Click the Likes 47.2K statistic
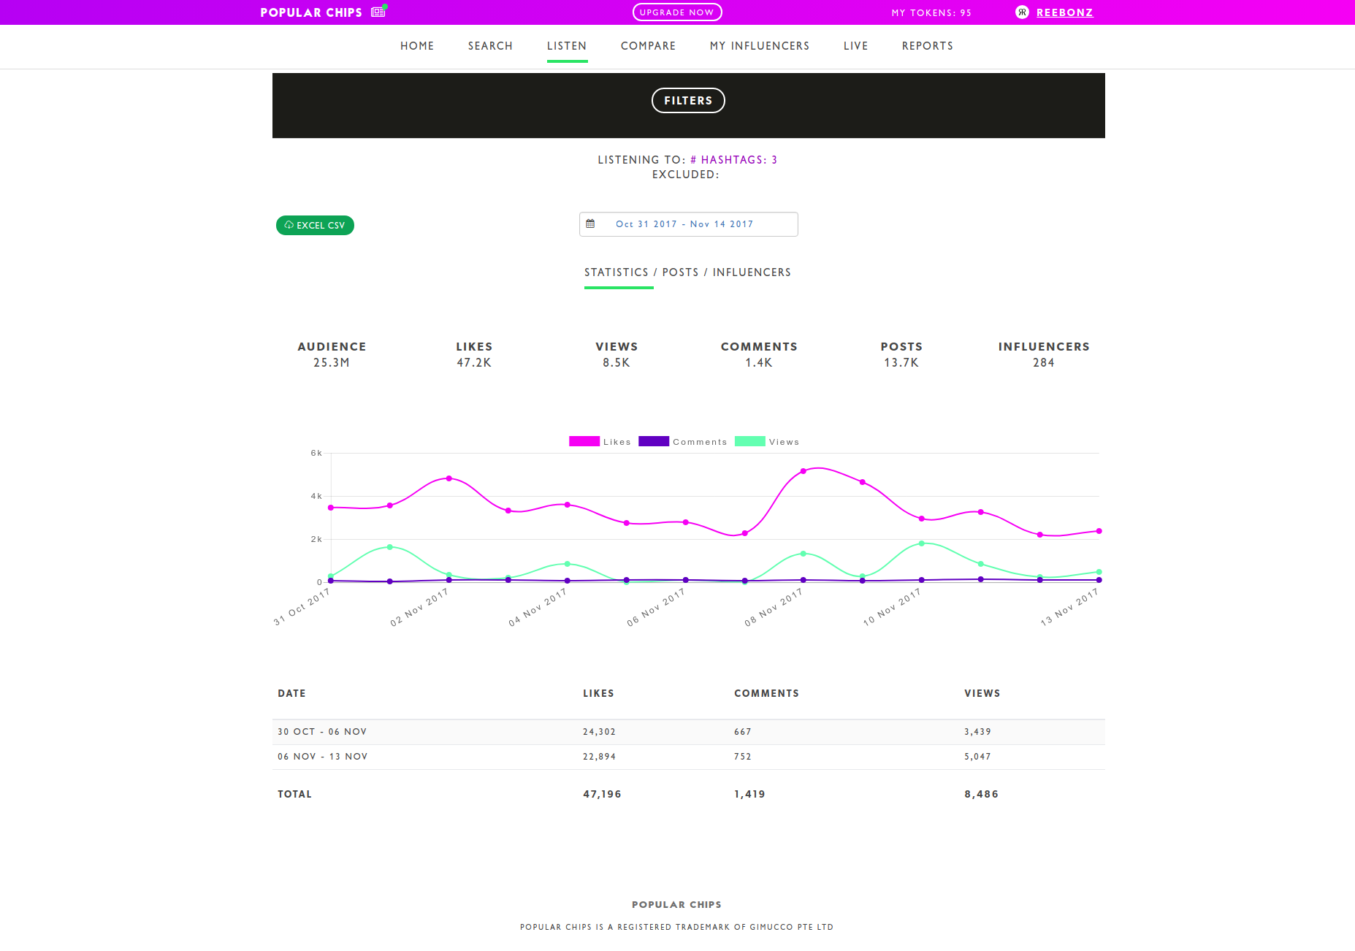Screen dimensions: 1355x951 pyautogui.click(x=474, y=354)
